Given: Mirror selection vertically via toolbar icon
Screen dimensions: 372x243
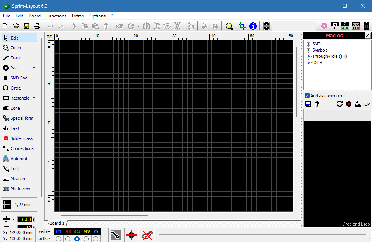Looking at the screenshot, I should [x=157, y=26].
